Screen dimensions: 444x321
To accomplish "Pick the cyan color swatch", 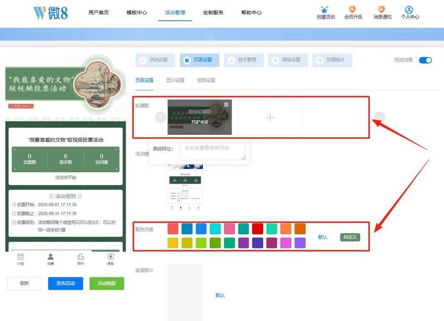I will 215,229.
